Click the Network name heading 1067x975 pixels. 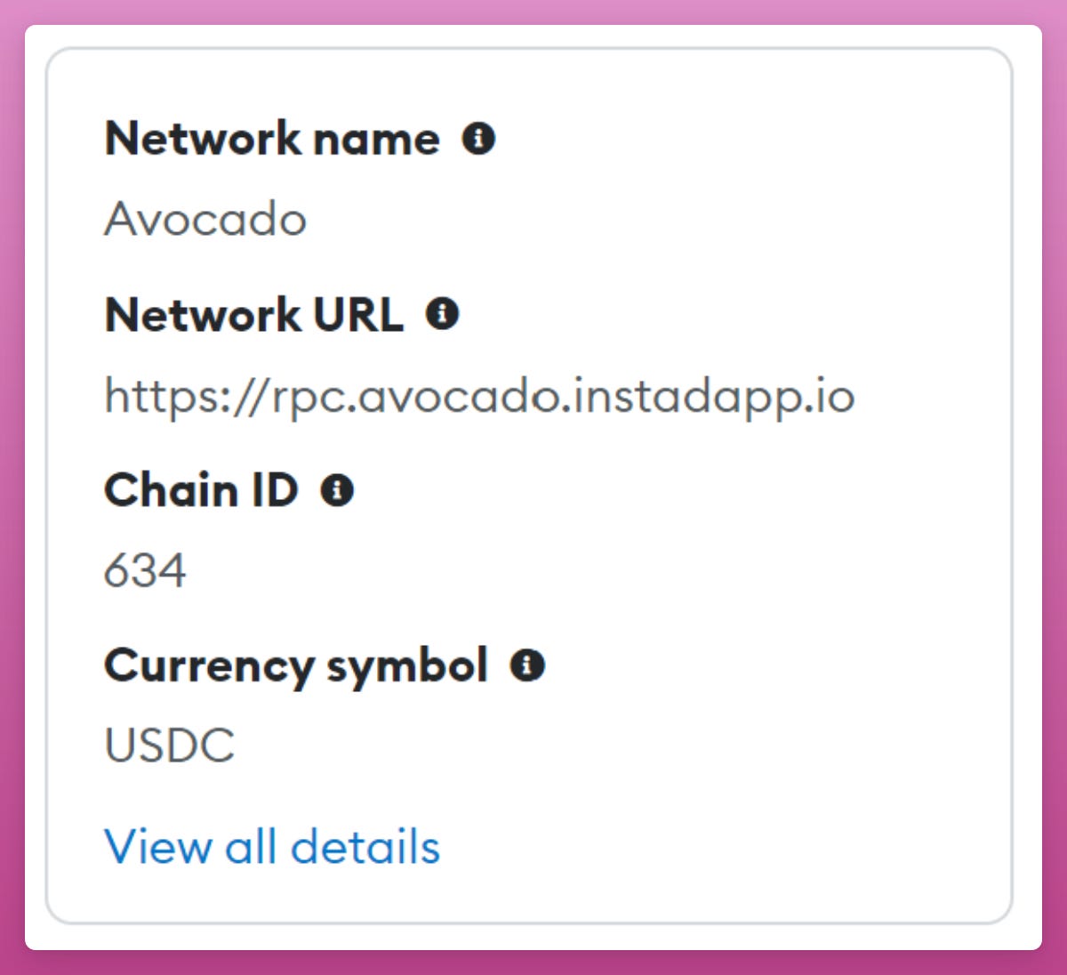click(272, 140)
